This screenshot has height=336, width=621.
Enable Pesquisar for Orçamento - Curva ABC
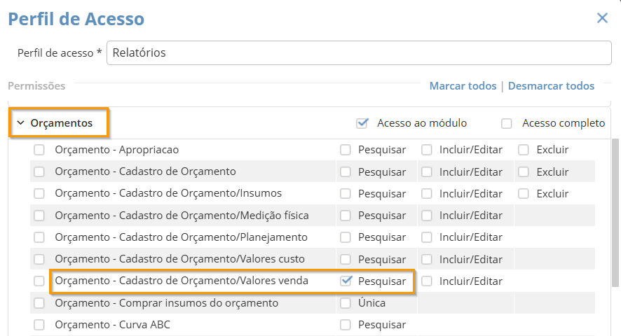(346, 325)
